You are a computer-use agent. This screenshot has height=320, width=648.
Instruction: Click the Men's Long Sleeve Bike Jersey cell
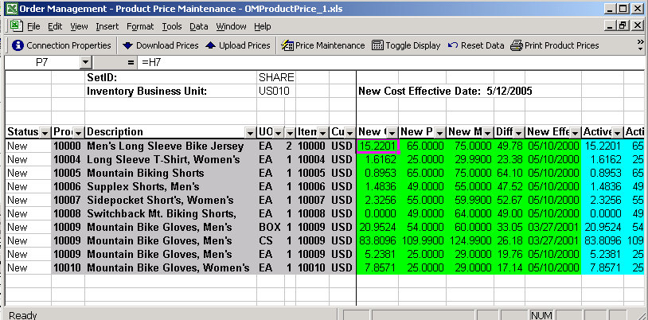click(x=164, y=146)
